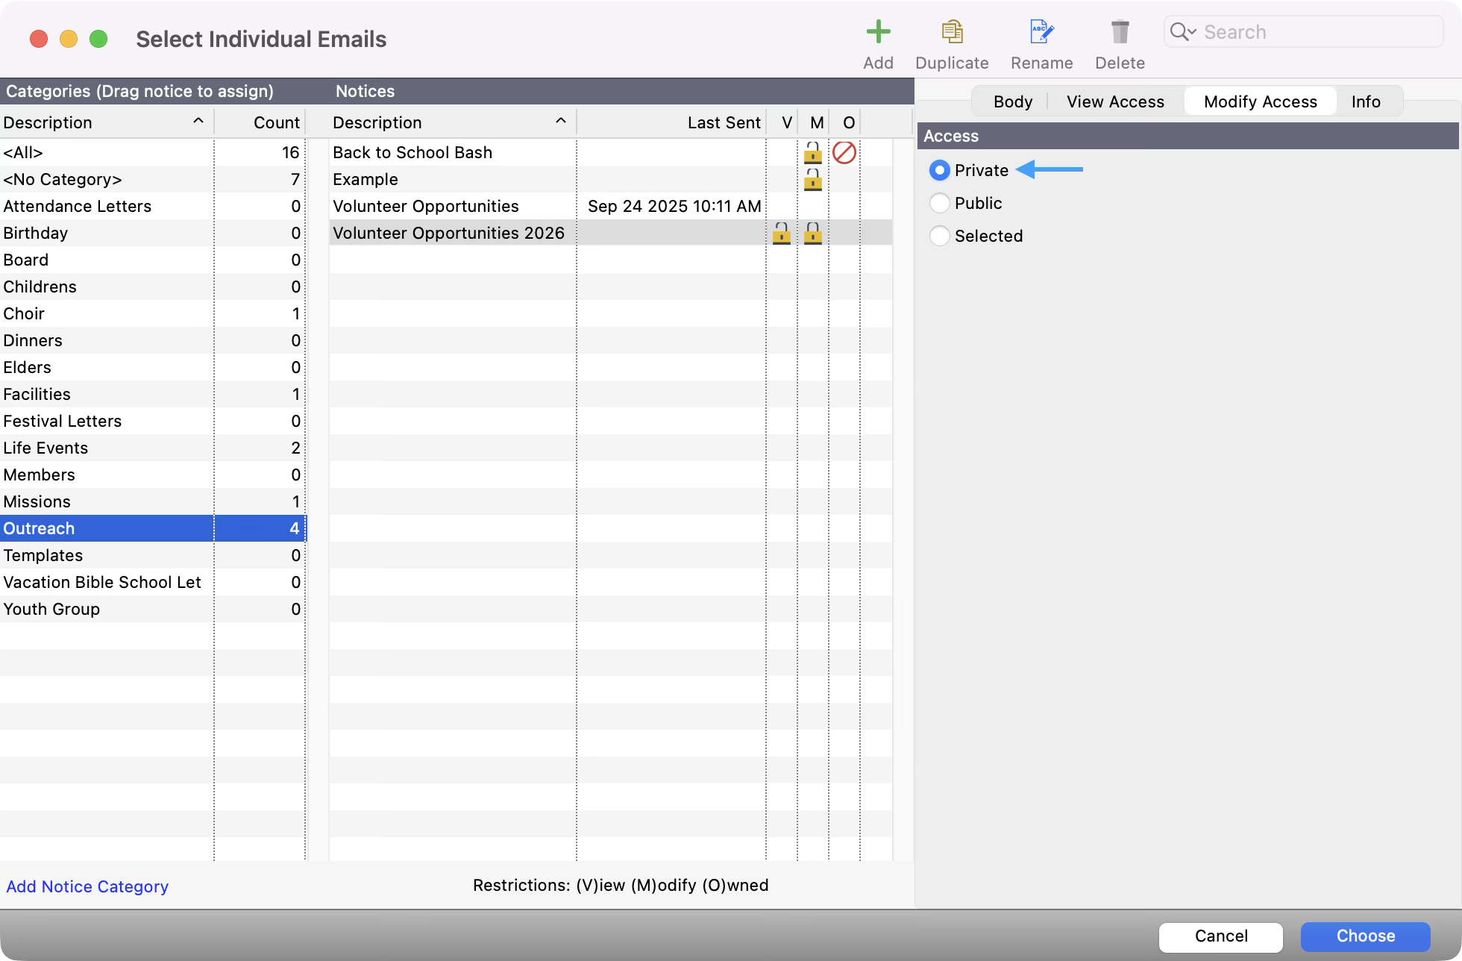This screenshot has width=1462, height=961.
Task: Click Add Notice Category link
Action: [87, 887]
